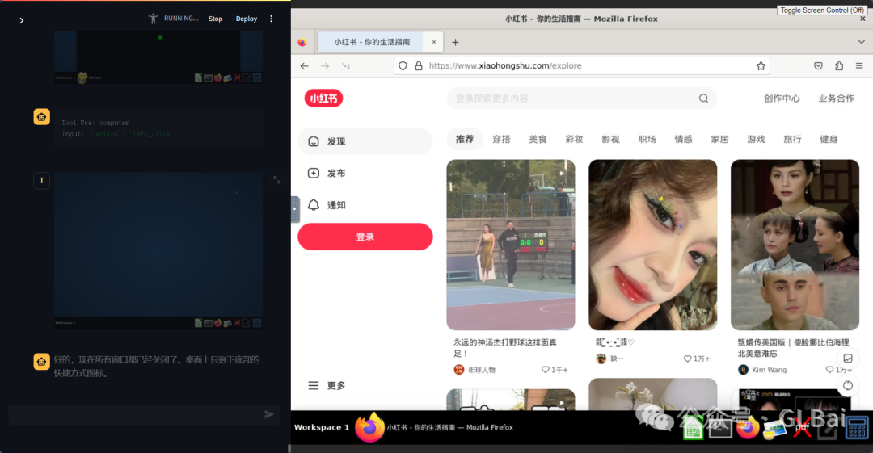Open the three-dot menu beside Deploy
The height and width of the screenshot is (453, 873).
tap(271, 19)
